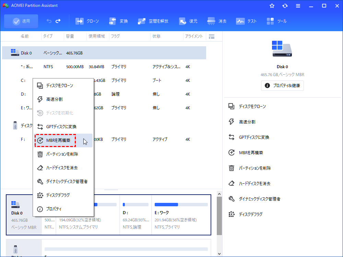Click the フラグ column header
The height and width of the screenshot is (257, 343).
115,36
